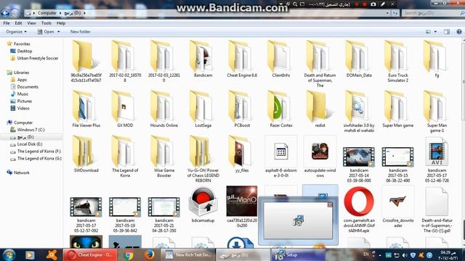The width and height of the screenshot is (465, 261).
Task: Open the File Viewer Plus folder
Action: (x=86, y=109)
